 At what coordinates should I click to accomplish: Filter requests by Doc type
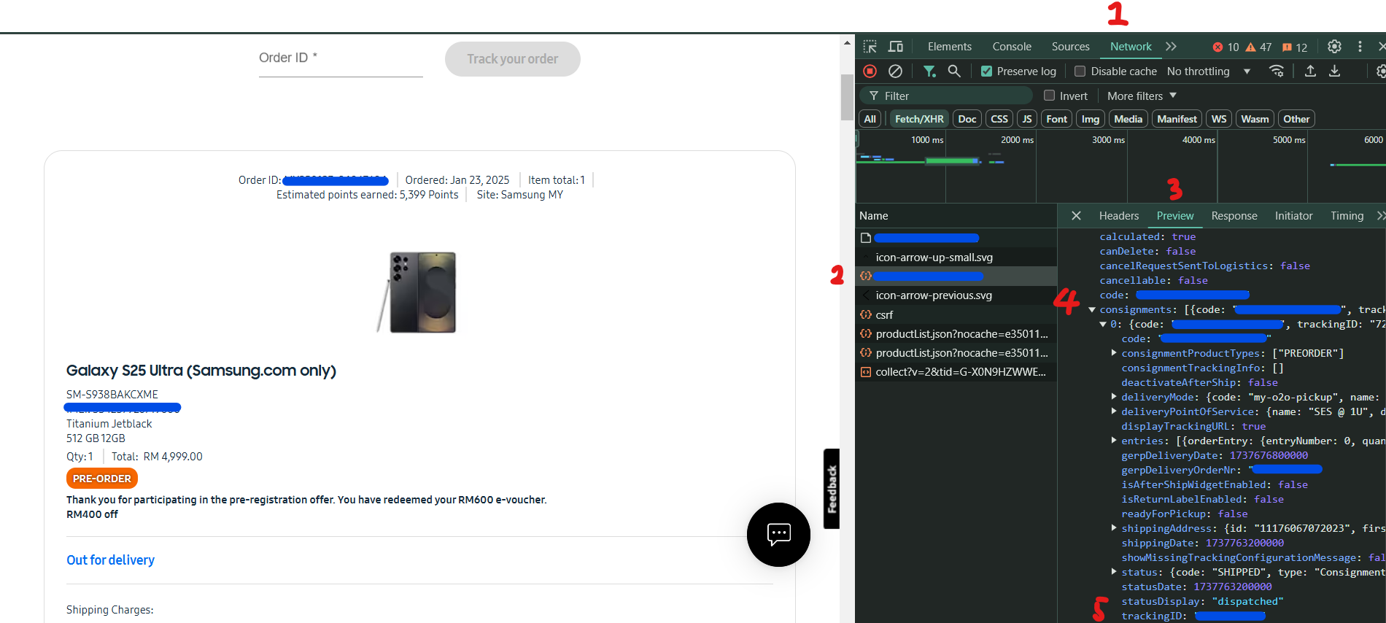(967, 119)
